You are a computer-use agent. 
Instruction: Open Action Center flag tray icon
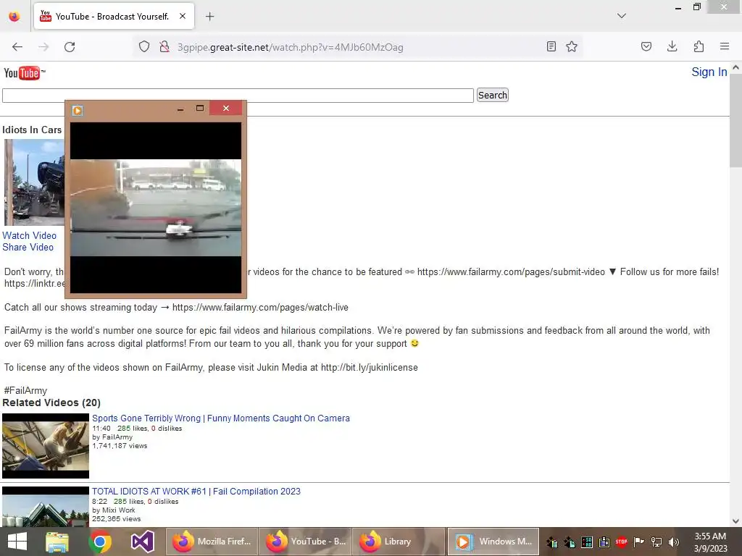[639, 542]
